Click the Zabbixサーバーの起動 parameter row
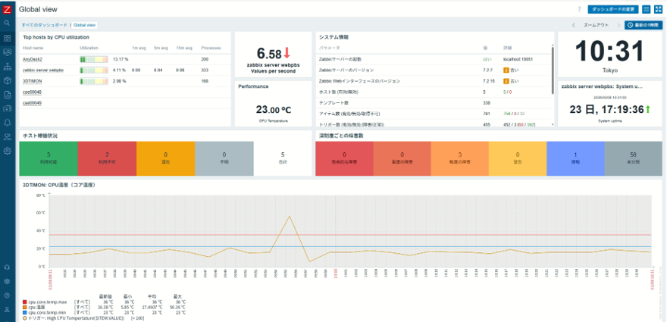Viewport: 667px width, 322px height. [434, 59]
